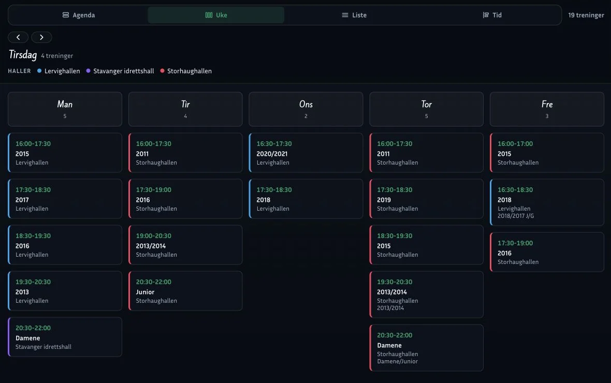Click 'Lervighallen' legend text

[x=62, y=71]
